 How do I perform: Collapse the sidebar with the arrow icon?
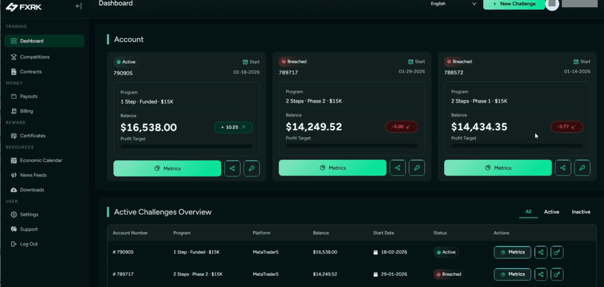tap(79, 6)
